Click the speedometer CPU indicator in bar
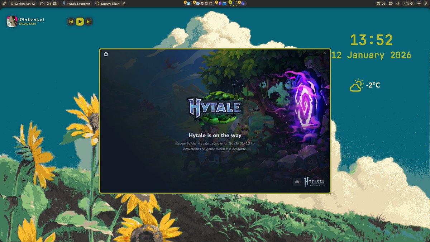Viewport: 430px width, 242px height. click(42, 4)
